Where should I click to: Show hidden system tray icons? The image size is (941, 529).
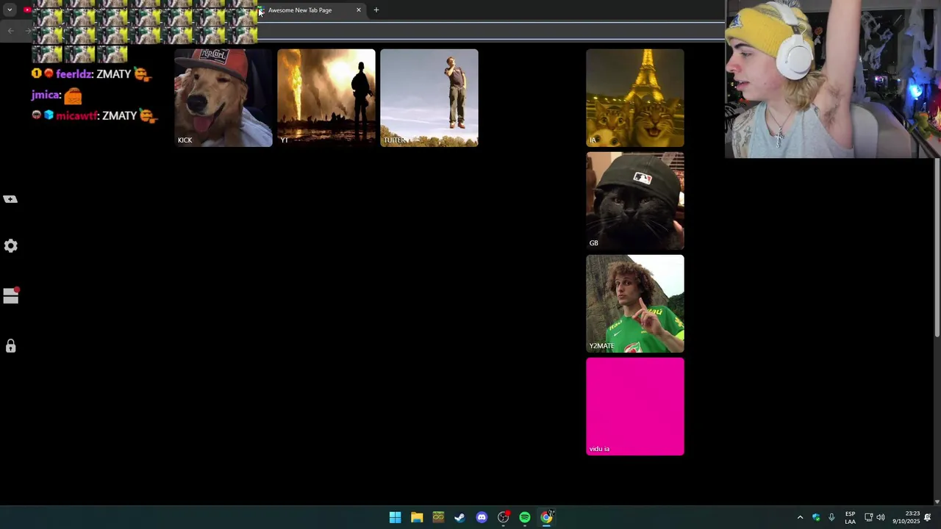coord(800,517)
